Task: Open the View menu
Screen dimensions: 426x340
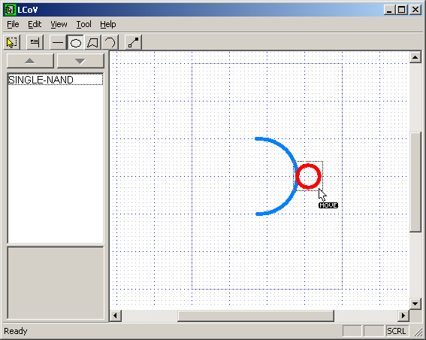Action: point(59,25)
